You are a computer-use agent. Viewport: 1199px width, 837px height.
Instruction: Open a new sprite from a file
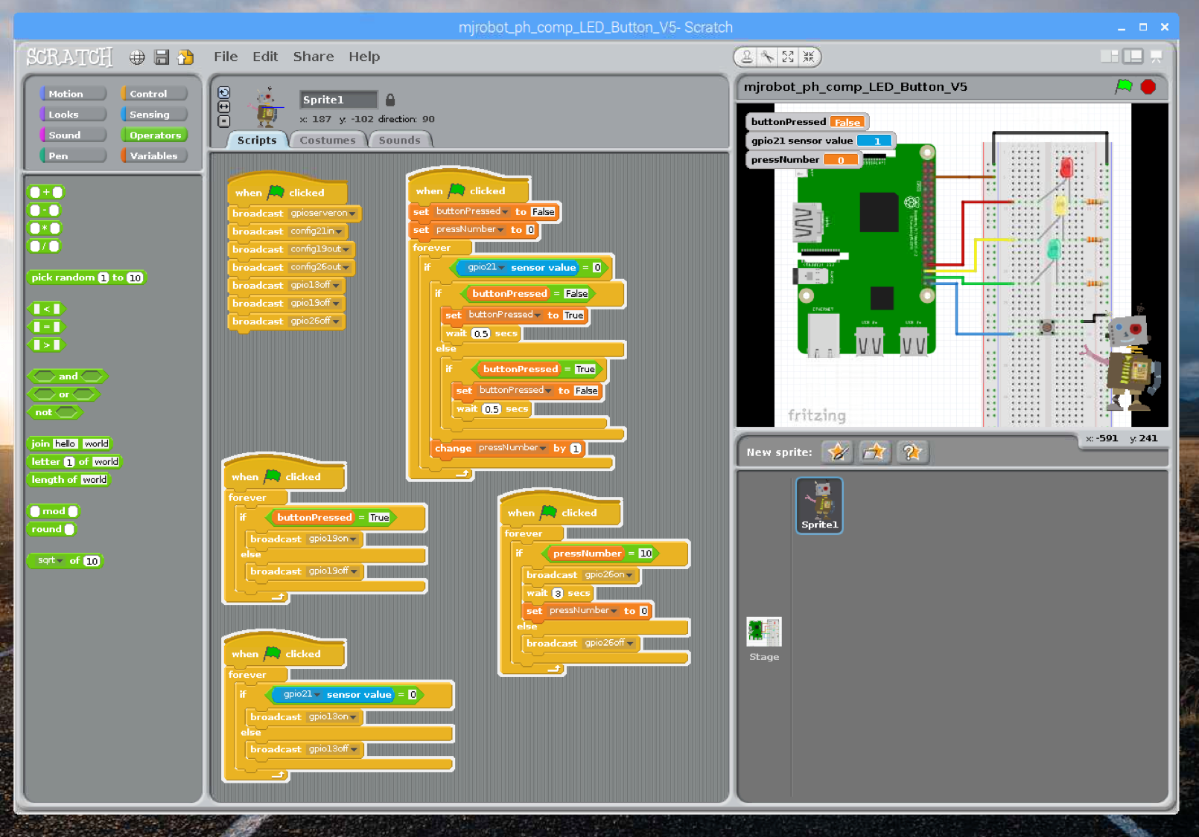(874, 452)
